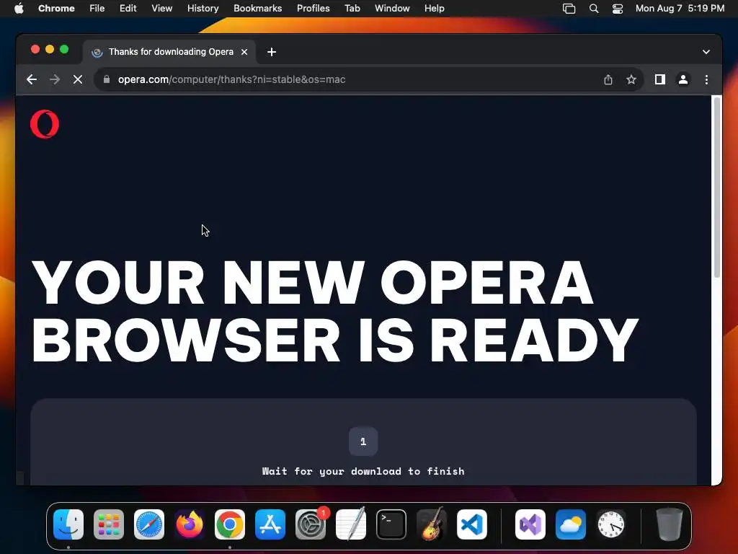
Task: Open Visual Studio from the dock
Action: pos(530,524)
